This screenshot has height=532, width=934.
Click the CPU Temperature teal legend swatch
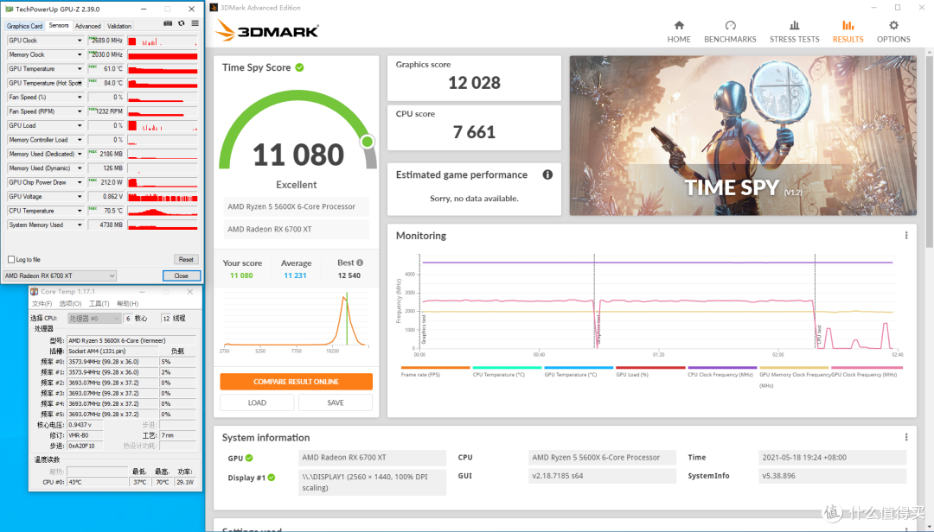click(507, 368)
